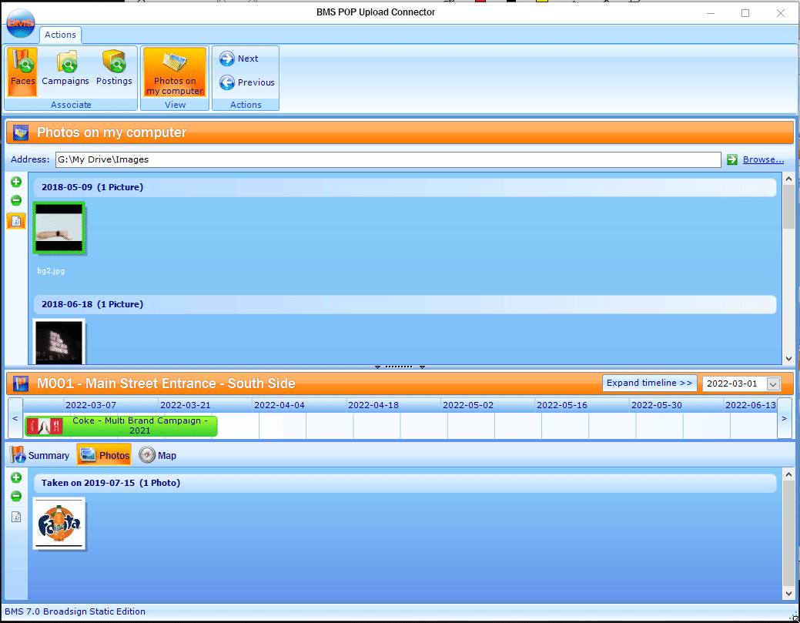This screenshot has height=623, width=800.
Task: Click the Expand timeline >> button
Action: [650, 384]
